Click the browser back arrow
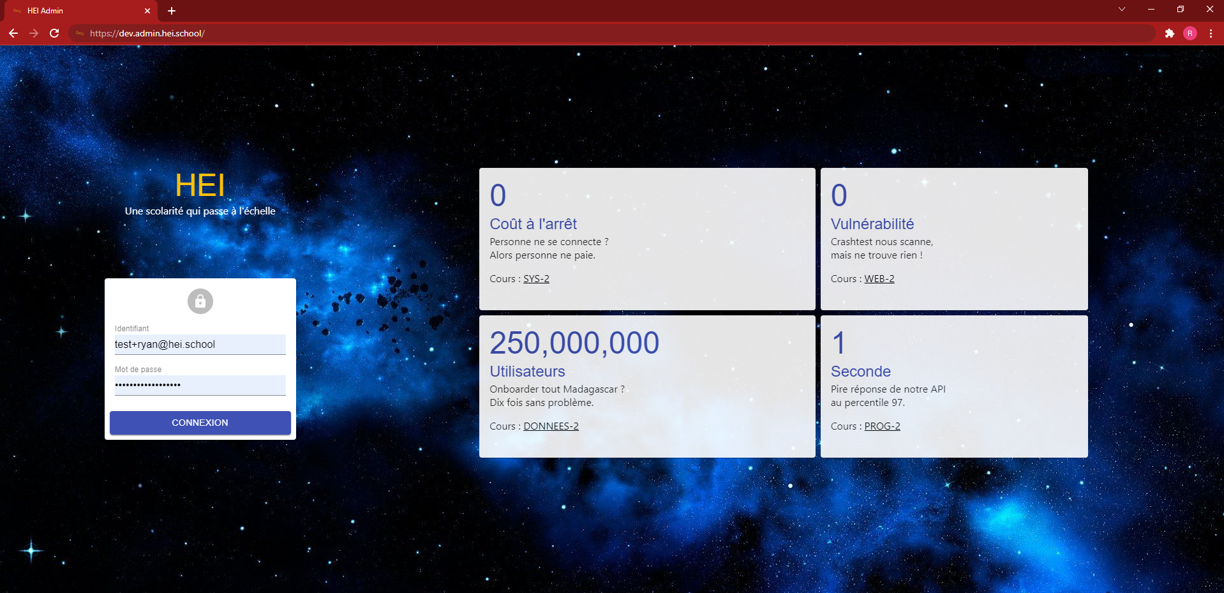This screenshot has height=593, width=1224. pyautogui.click(x=13, y=33)
